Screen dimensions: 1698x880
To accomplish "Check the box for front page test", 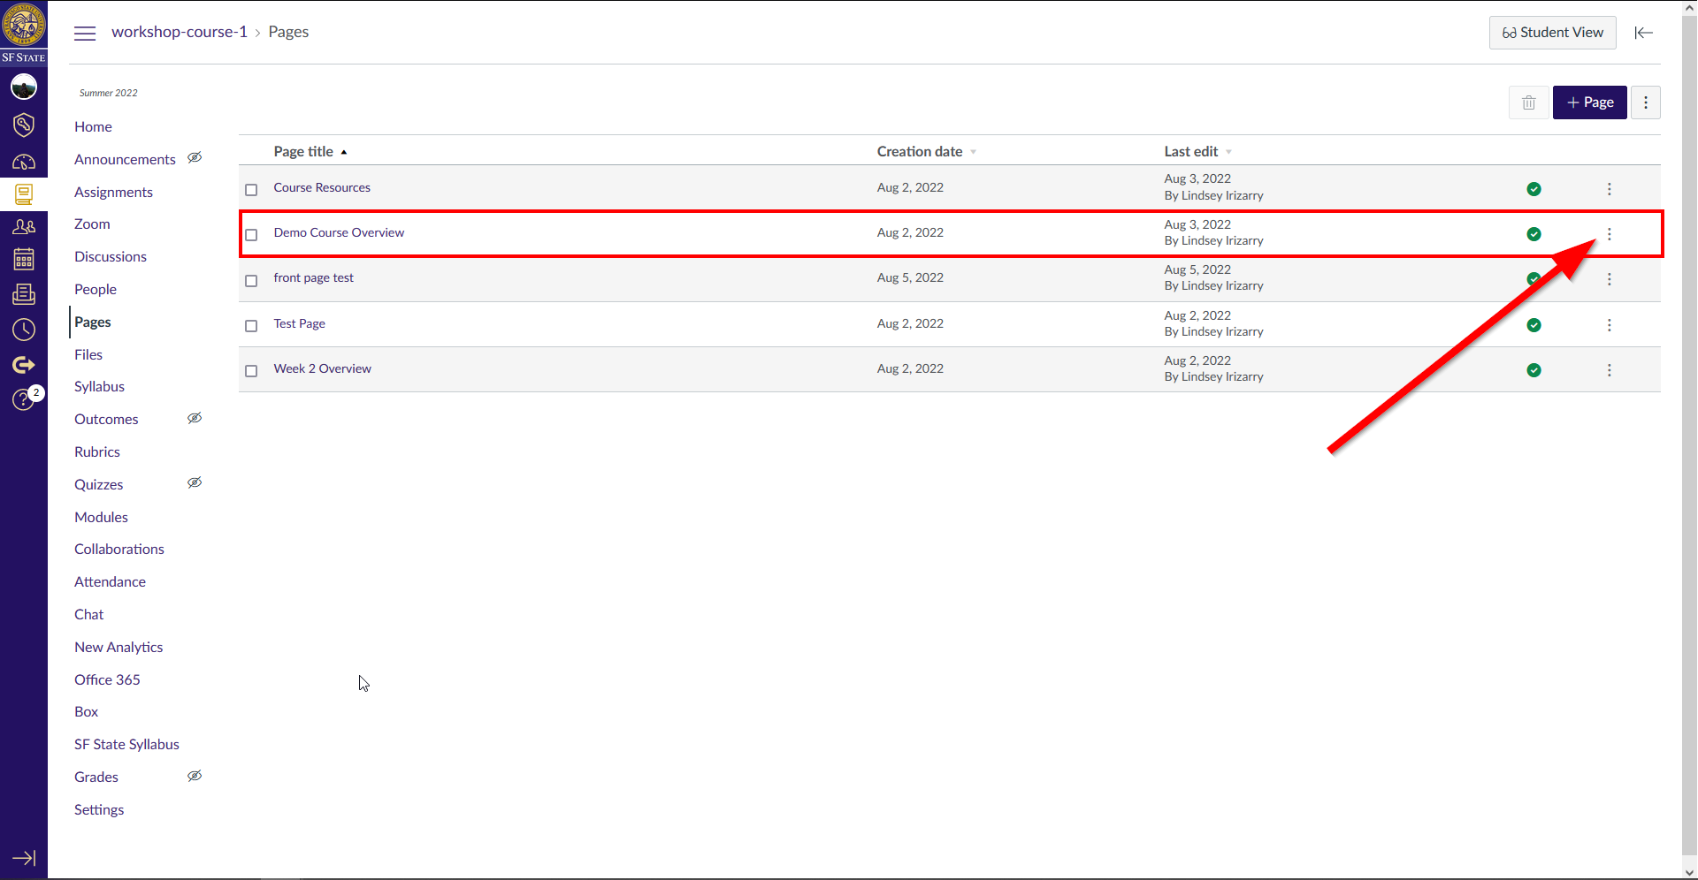I will [x=251, y=281].
